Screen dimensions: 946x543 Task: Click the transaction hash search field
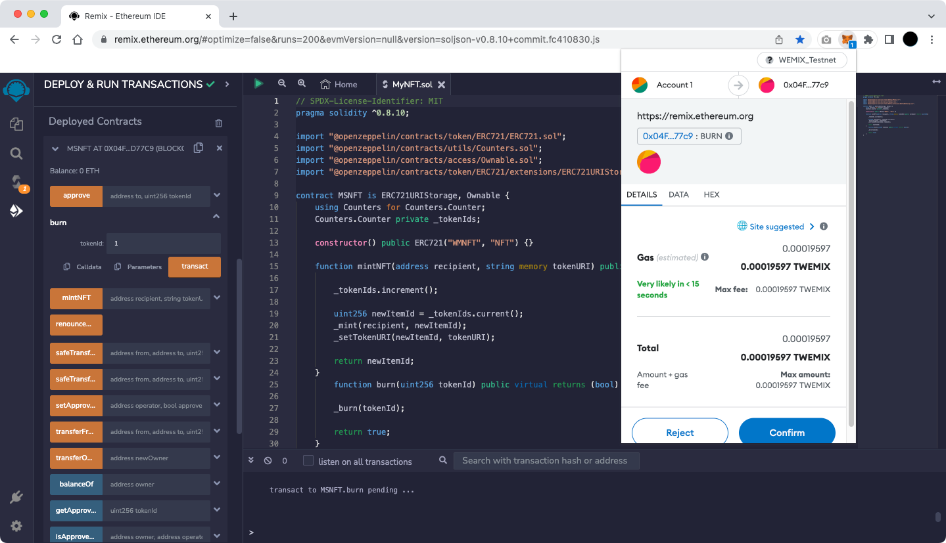click(546, 461)
